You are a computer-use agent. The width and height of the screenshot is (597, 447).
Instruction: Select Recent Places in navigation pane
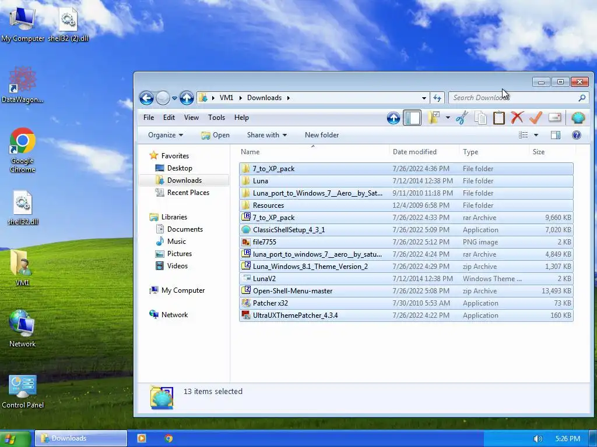[188, 193]
